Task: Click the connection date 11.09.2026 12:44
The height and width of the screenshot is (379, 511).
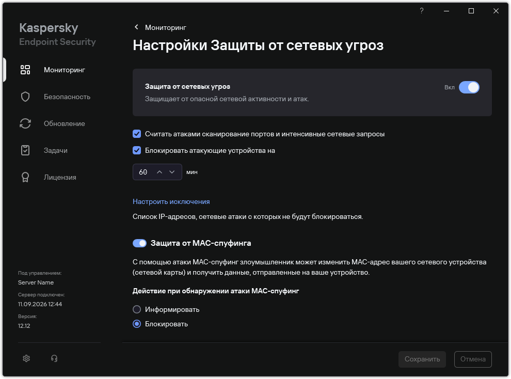Action: (40, 304)
